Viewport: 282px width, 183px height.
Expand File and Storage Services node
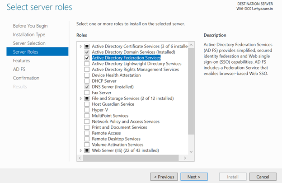[81, 99]
